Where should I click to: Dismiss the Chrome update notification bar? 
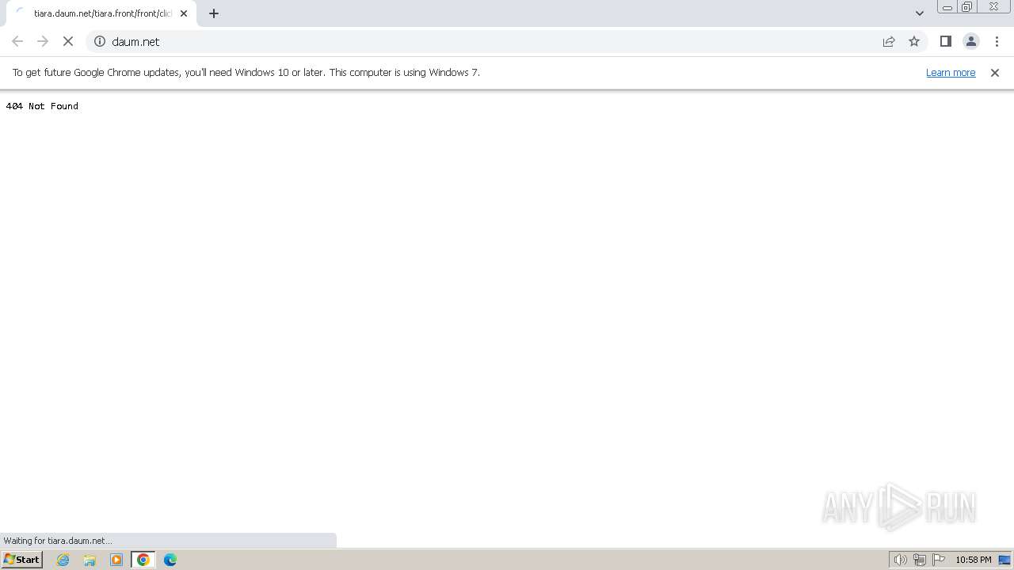(x=995, y=73)
